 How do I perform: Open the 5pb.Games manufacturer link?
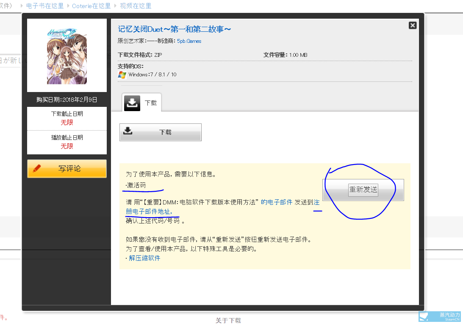pyautogui.click(x=189, y=41)
